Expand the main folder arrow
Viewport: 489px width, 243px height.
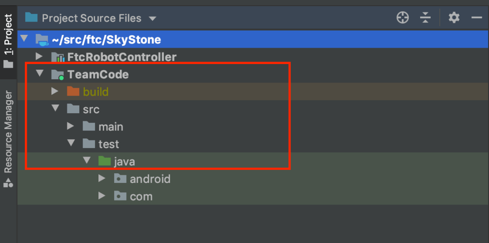71,126
